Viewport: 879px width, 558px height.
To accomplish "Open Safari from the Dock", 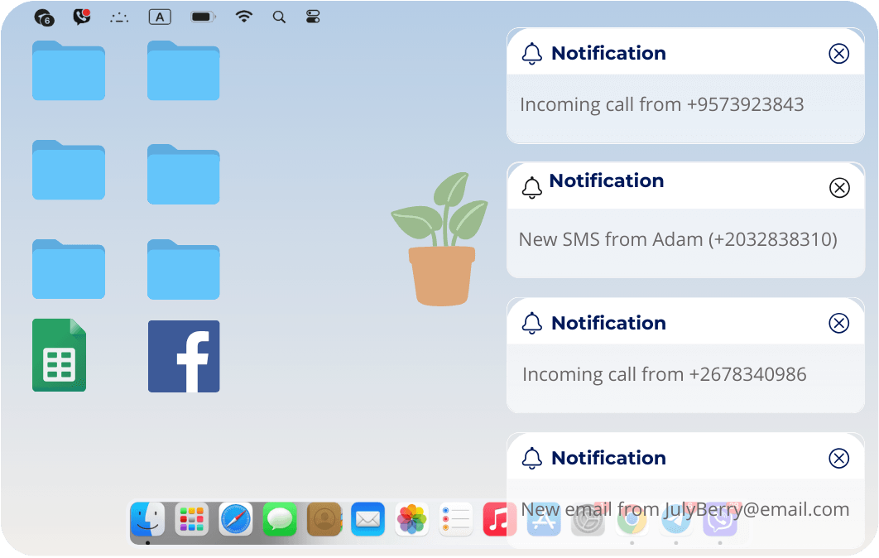I will point(236,520).
